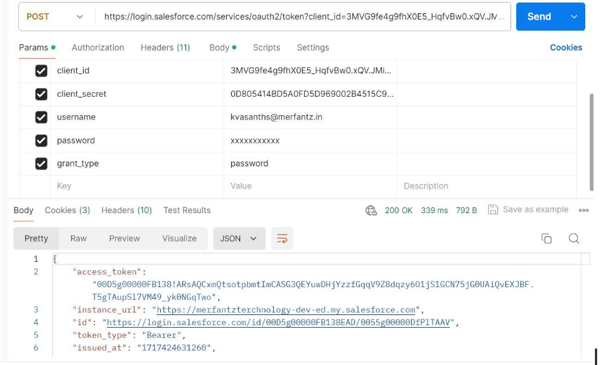This screenshot has width=603, height=365.
Task: Click the Send button
Action: point(540,17)
